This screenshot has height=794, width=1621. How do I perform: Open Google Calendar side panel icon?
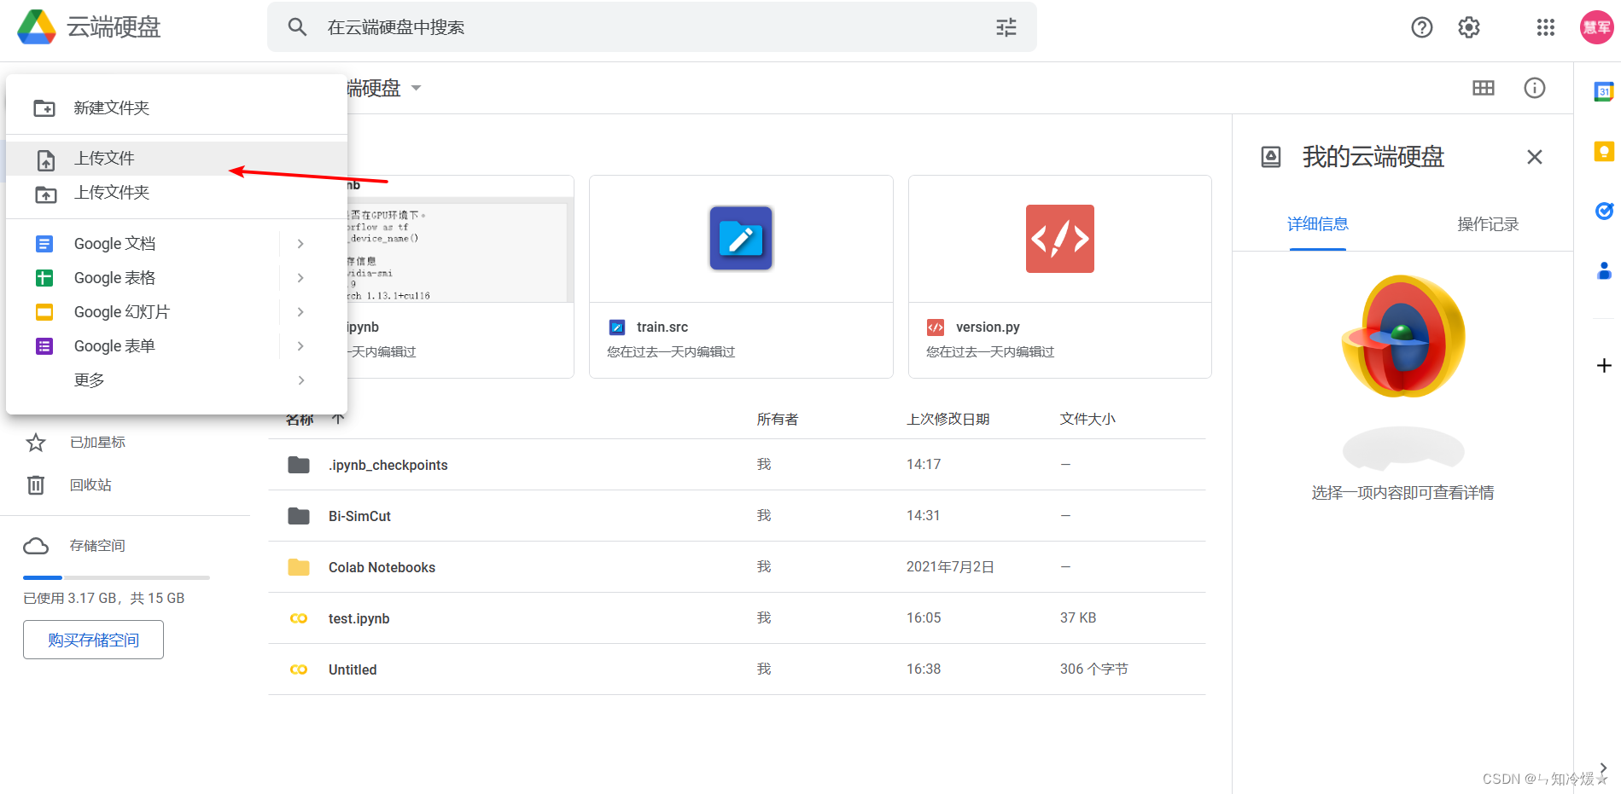pyautogui.click(x=1604, y=91)
